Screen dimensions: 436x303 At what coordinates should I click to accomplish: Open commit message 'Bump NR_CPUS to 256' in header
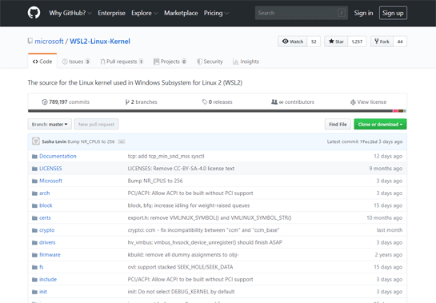[x=91, y=142]
